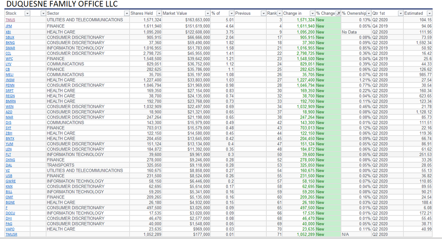Image resolution: width=442 pixels, height=239 pixels.
Task: Select the TRANSPORTS sector cell for DAL
Action: point(61,165)
